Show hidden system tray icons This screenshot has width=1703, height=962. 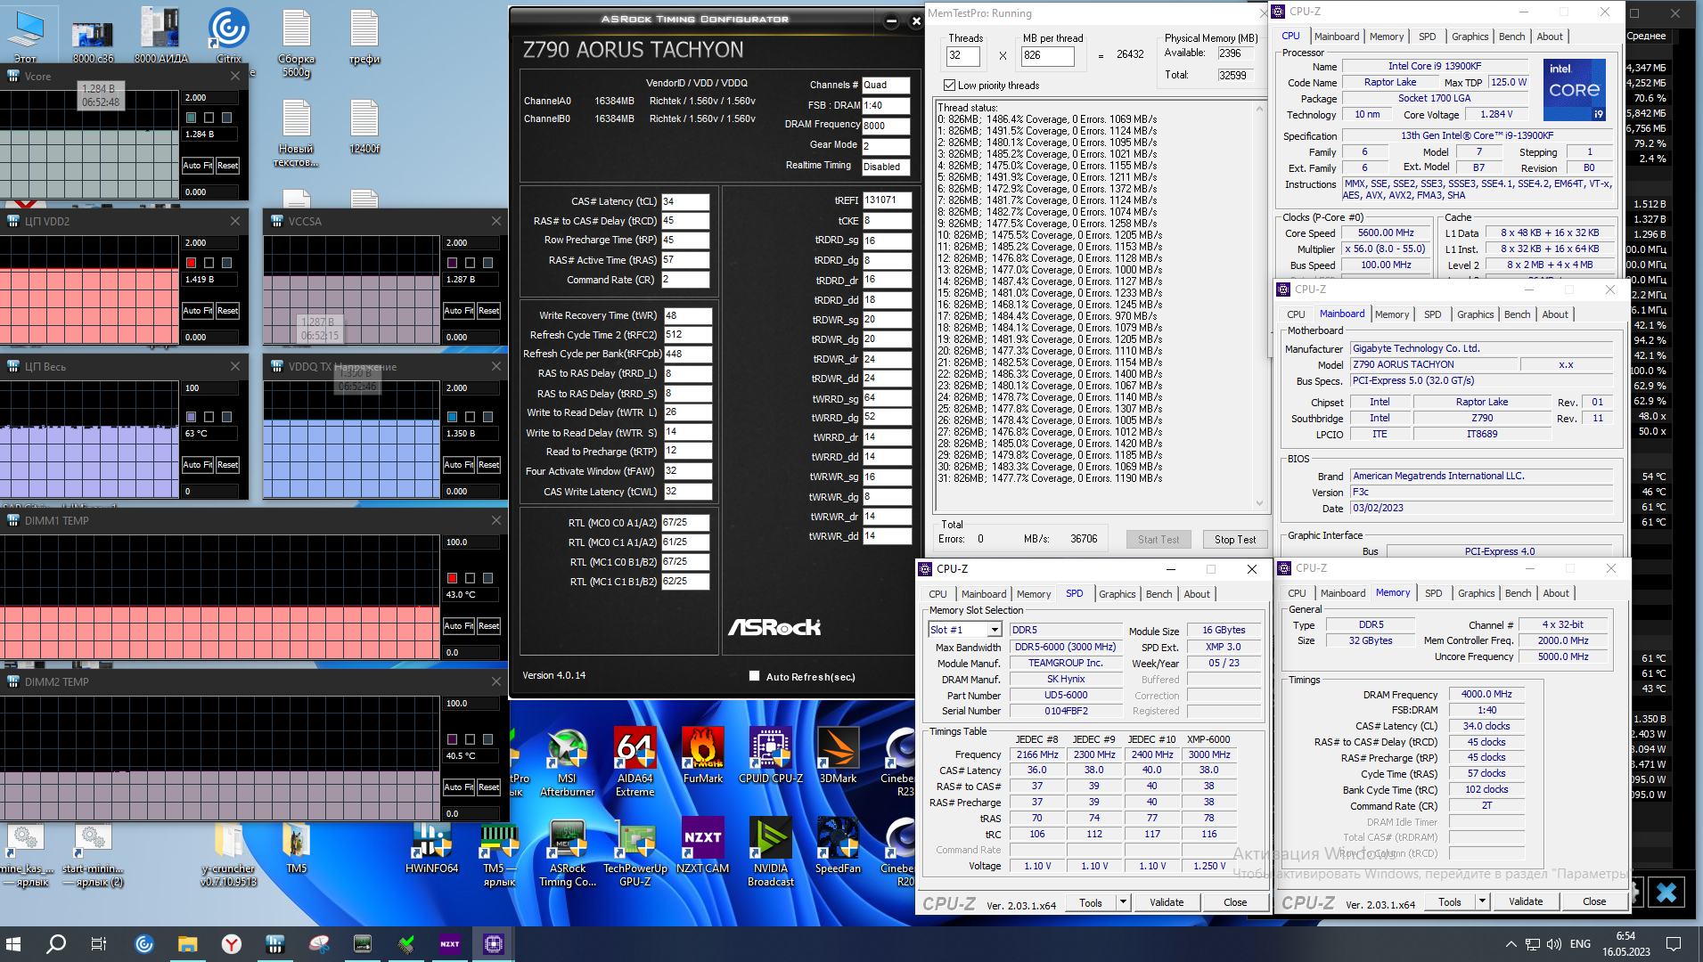click(1511, 944)
